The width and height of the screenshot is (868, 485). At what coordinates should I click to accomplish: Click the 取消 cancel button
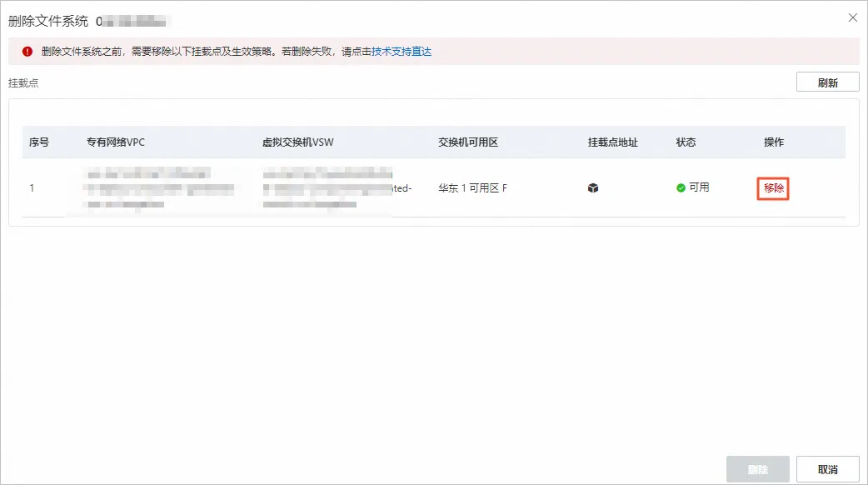tap(827, 469)
